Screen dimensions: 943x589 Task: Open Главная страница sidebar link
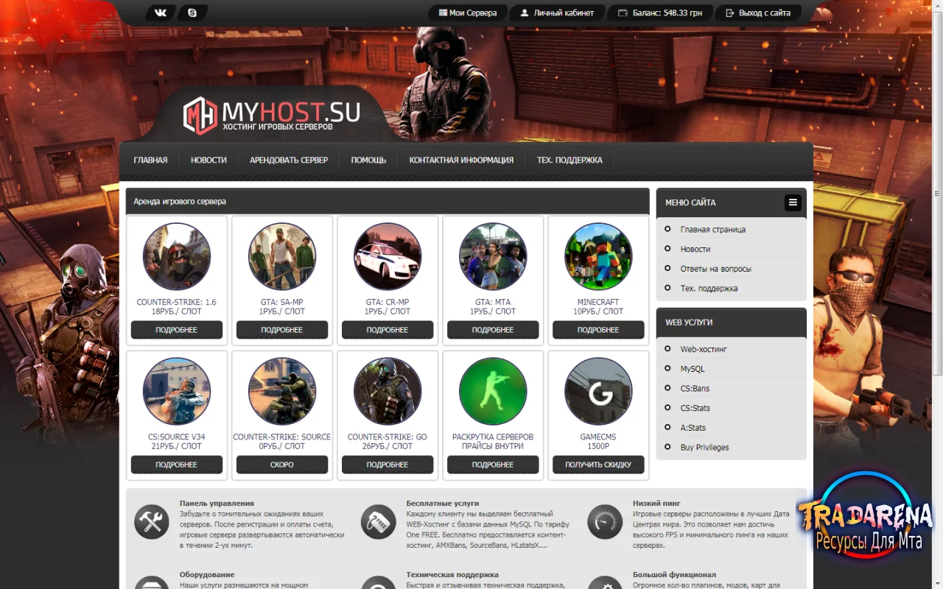[712, 230]
